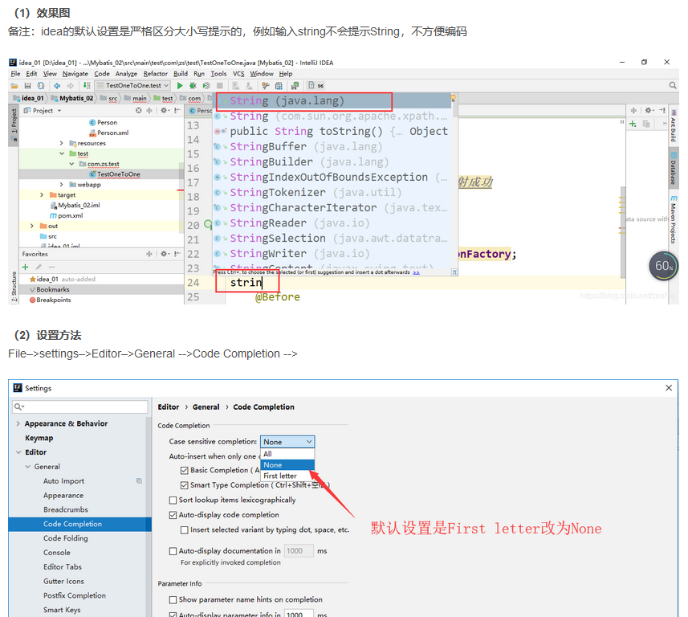Click the lightbulb intention icon
Screen dimensions: 688x617
pos(454,98)
